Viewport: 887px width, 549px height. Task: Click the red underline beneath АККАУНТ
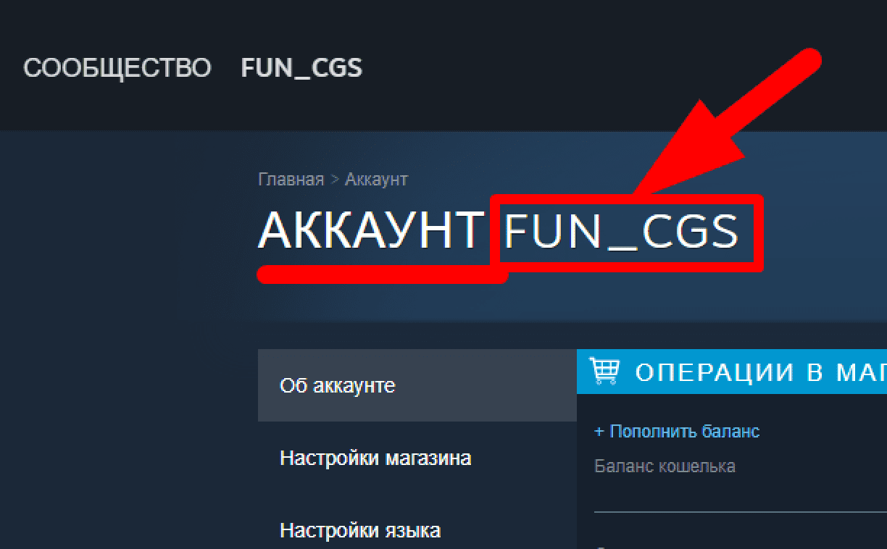pyautogui.click(x=383, y=274)
